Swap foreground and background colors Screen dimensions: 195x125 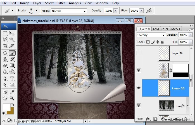(13, 104)
